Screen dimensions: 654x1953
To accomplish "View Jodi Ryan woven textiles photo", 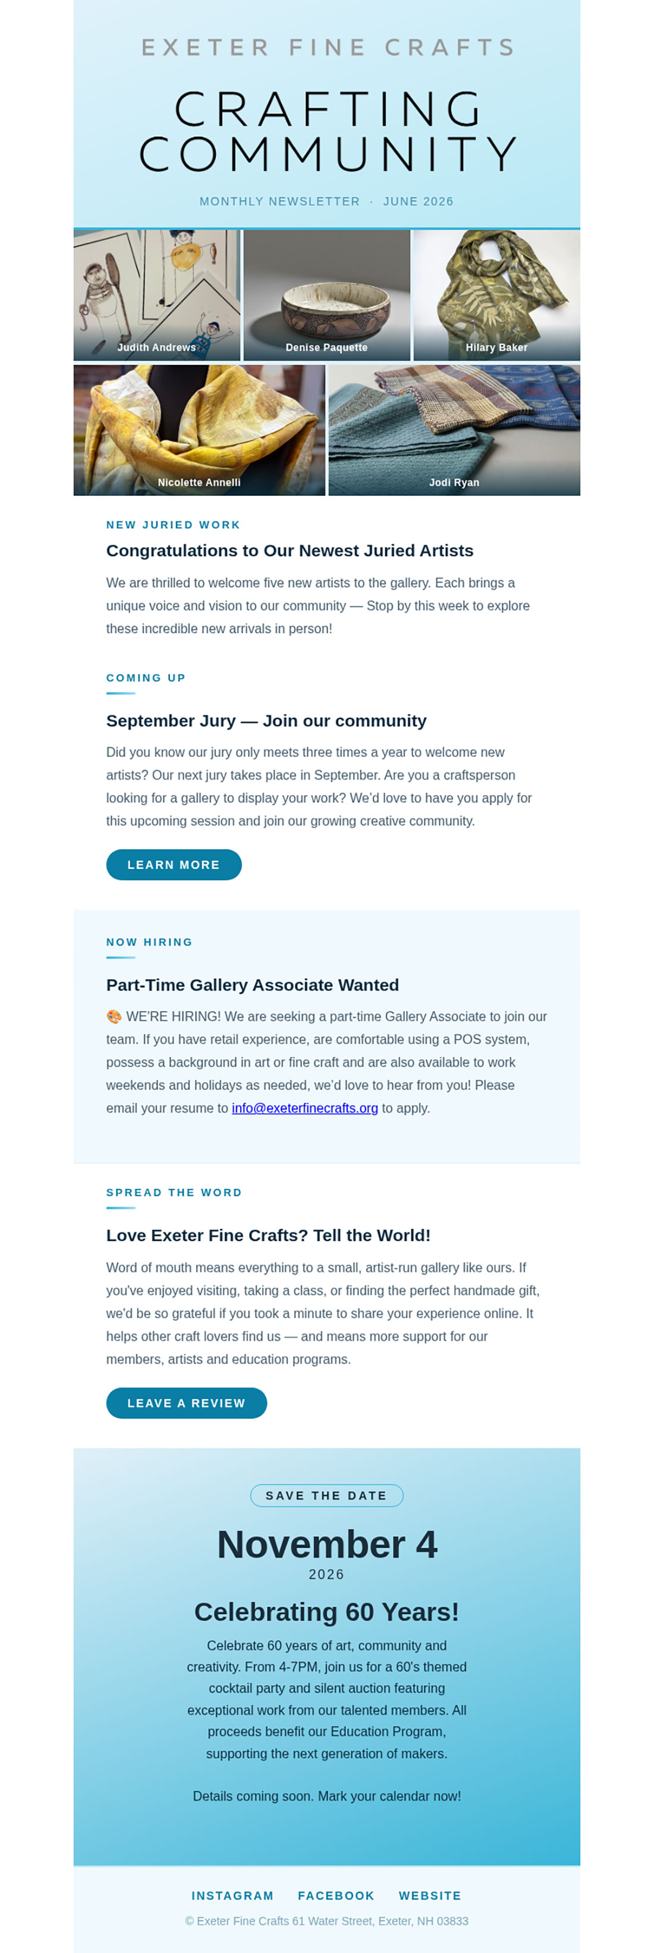I will pos(454,430).
